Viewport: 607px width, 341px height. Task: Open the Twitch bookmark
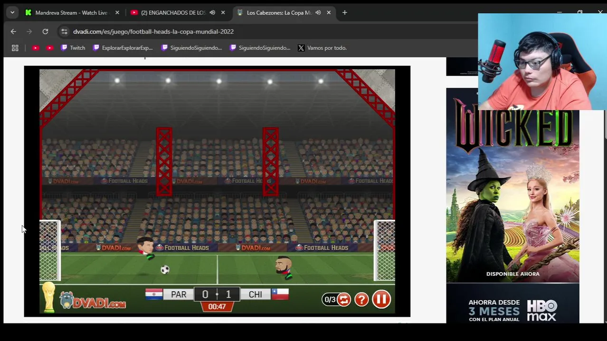point(73,48)
